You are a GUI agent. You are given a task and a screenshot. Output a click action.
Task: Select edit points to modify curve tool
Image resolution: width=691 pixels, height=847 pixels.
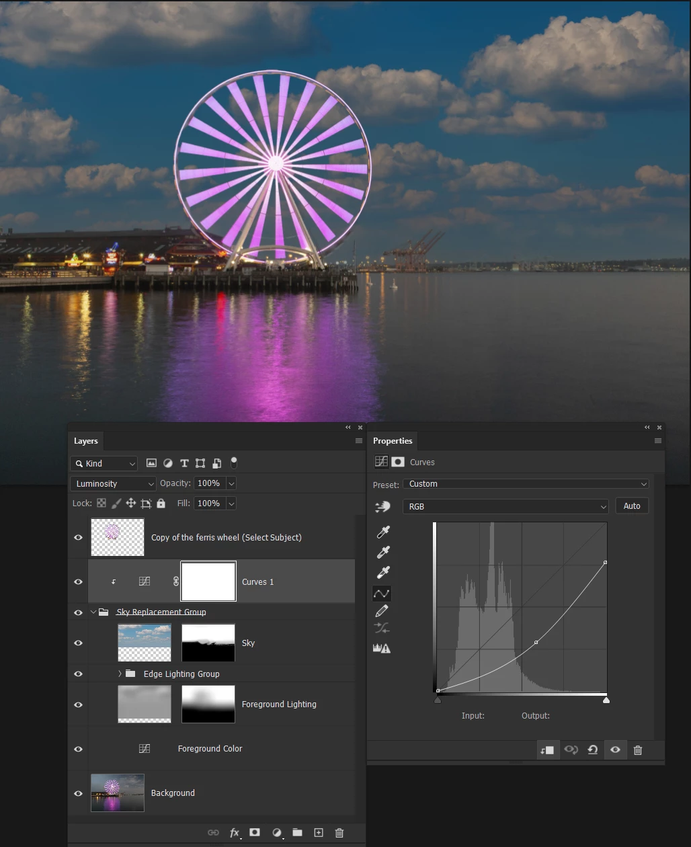pyautogui.click(x=382, y=594)
